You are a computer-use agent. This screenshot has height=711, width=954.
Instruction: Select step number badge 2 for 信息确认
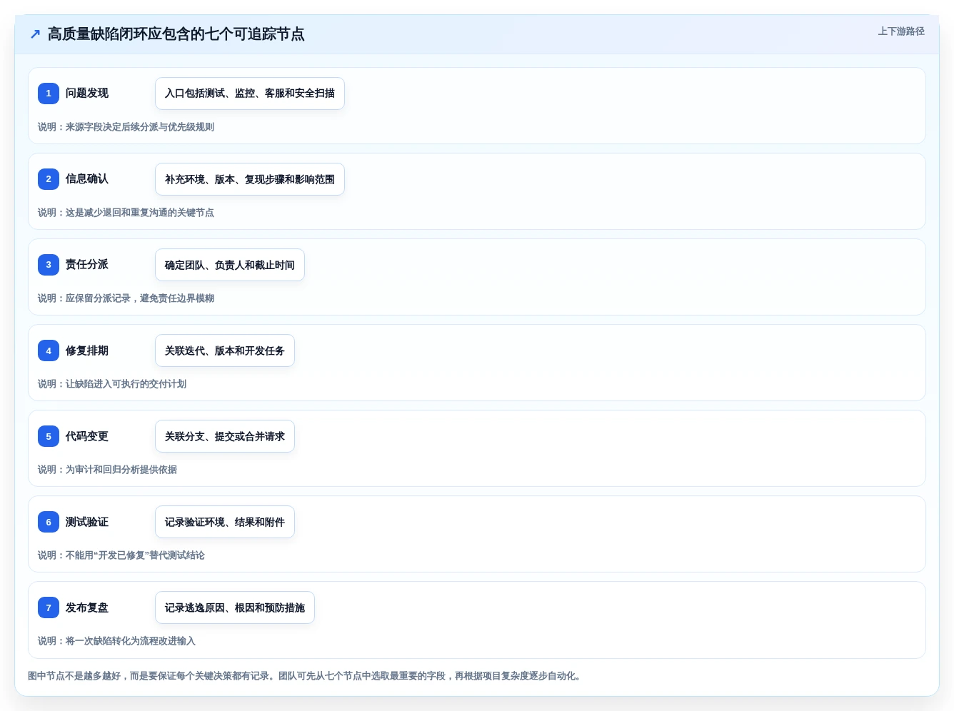tap(49, 178)
